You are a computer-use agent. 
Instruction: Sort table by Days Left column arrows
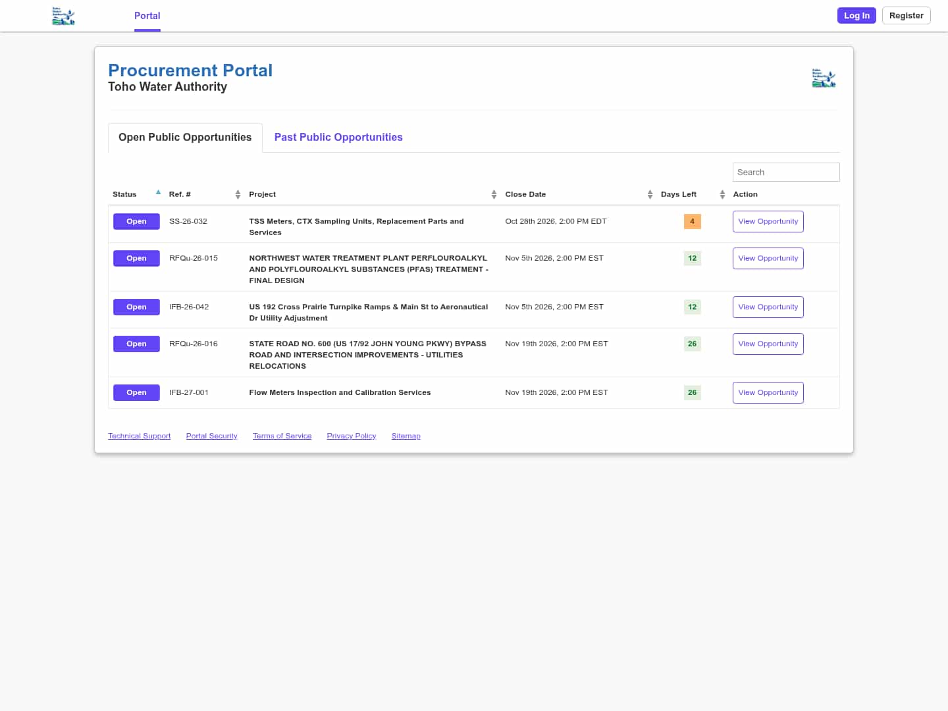click(x=722, y=194)
